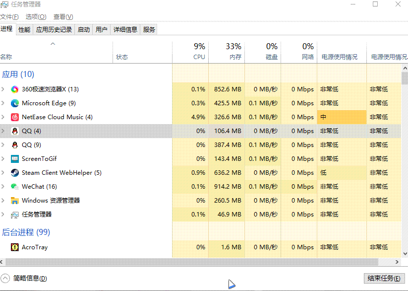Click the 360极速浏览器X browser icon
The image size is (408, 291).
15,89
